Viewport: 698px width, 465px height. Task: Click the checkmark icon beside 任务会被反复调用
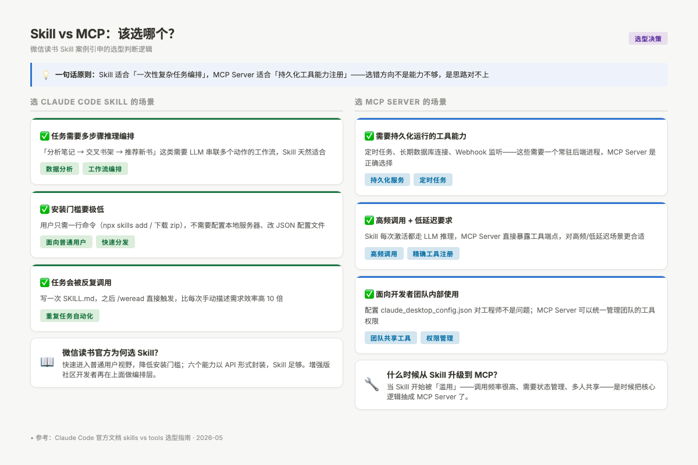click(x=44, y=282)
